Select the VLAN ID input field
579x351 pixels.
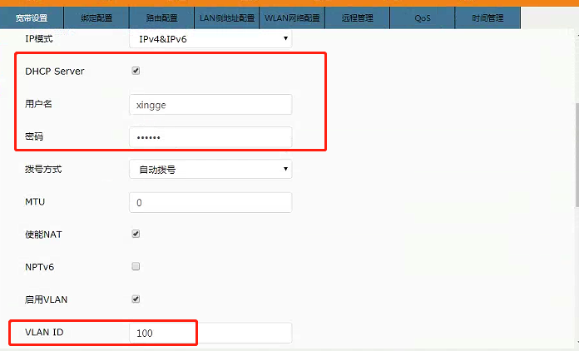click(210, 333)
